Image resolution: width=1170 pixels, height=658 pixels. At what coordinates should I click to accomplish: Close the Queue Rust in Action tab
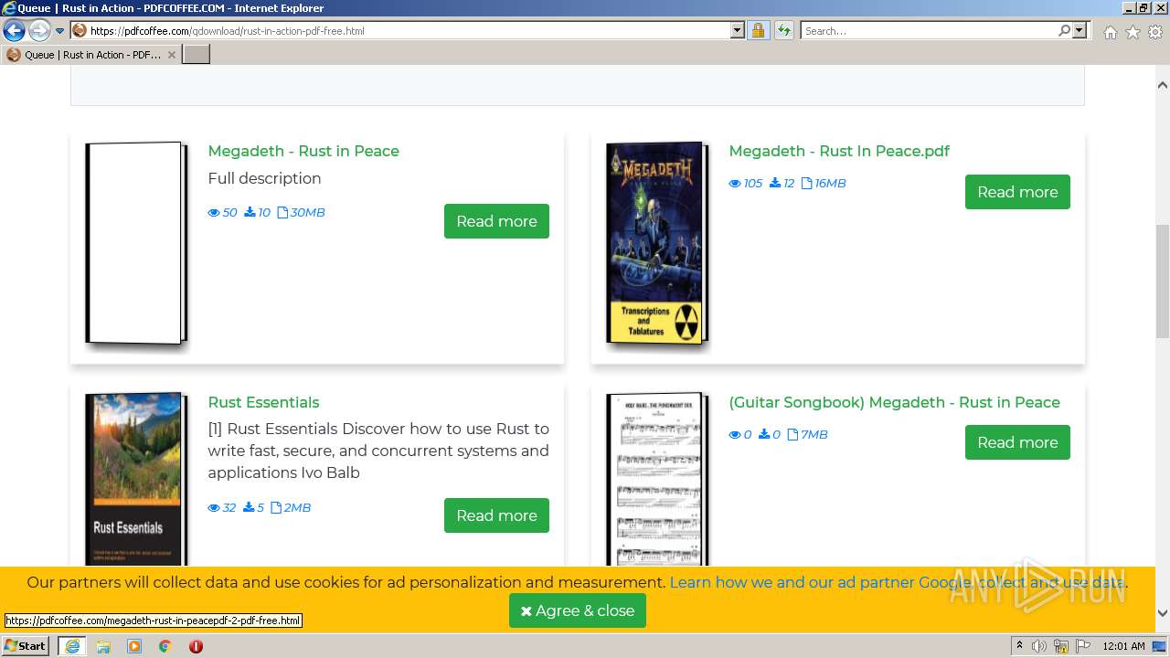[171, 55]
